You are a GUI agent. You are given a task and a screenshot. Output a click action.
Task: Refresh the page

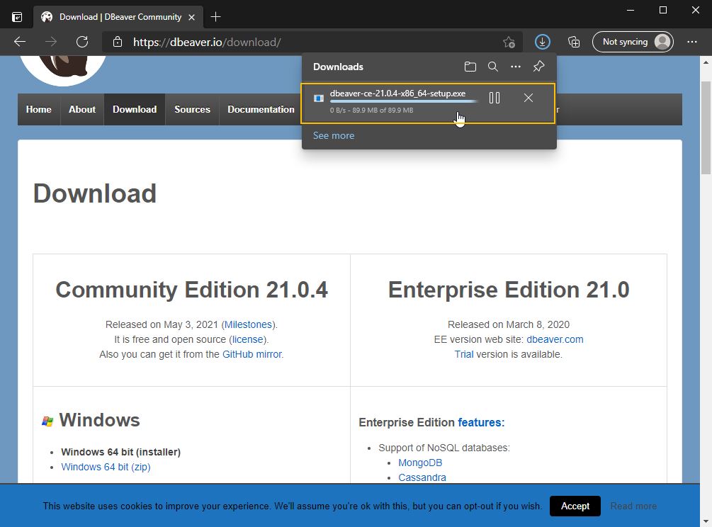coord(82,42)
